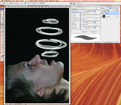Click lock image pixels icon in Layers
This screenshot has width=121, height=105.
pyautogui.click(x=106, y=10)
